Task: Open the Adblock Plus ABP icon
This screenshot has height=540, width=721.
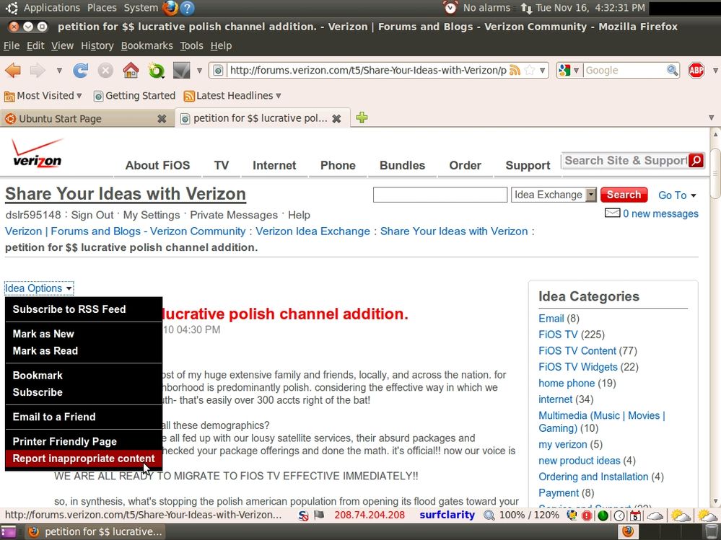Action: click(x=696, y=70)
